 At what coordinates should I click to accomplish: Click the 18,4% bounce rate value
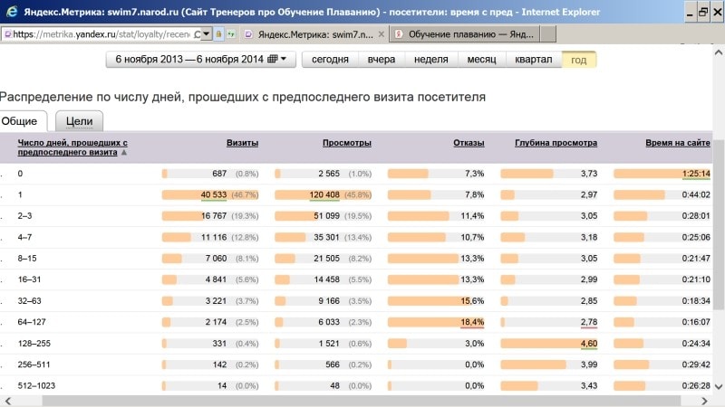coord(472,322)
